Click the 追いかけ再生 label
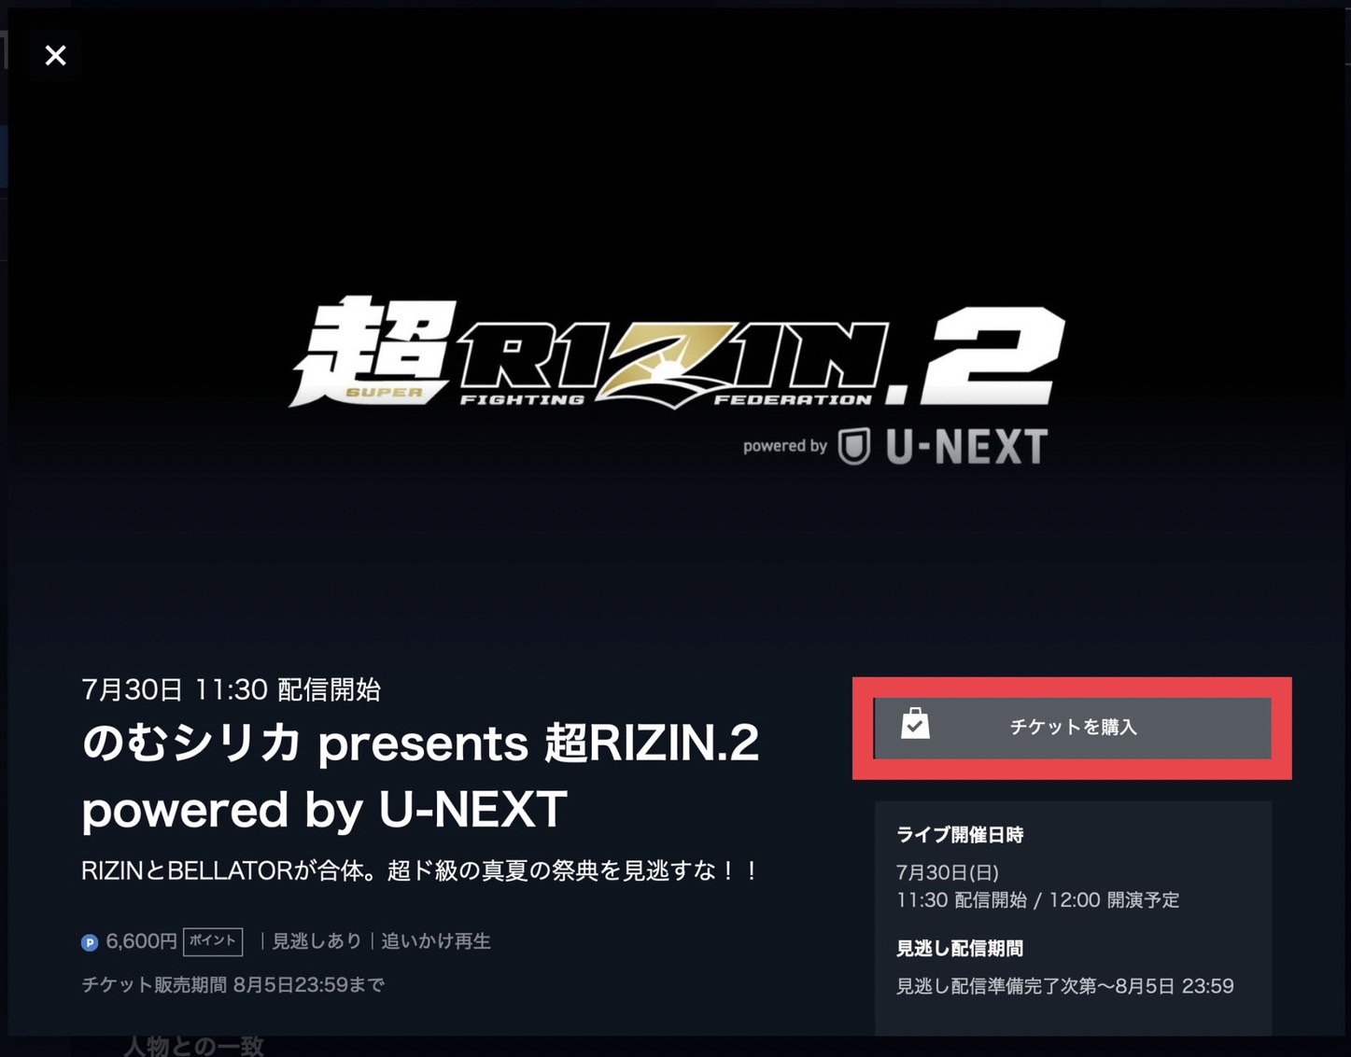 tap(436, 940)
